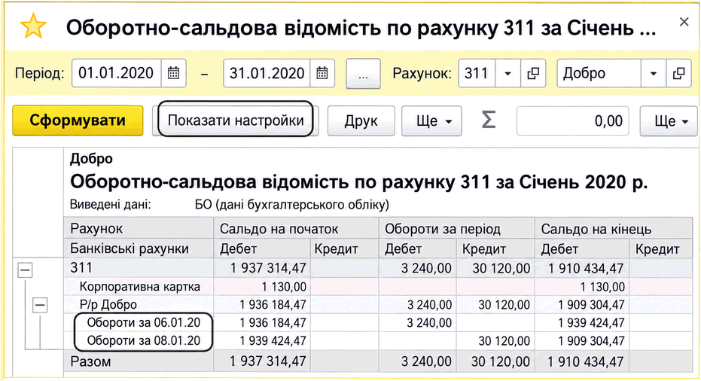Select Разом credit turnover 30 120,00

click(x=501, y=361)
